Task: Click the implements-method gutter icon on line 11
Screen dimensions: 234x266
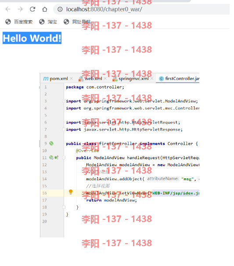Action: 57,157
